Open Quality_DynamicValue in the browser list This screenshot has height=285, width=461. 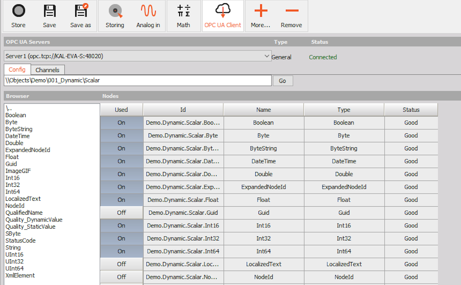click(34, 220)
